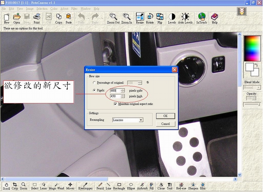Pick a color from the rainbow palette
Screen dimensions: 263x192
(252, 48)
